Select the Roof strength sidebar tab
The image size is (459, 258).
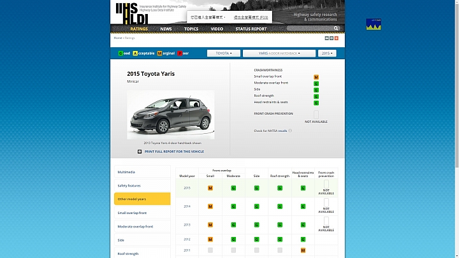pos(142,254)
